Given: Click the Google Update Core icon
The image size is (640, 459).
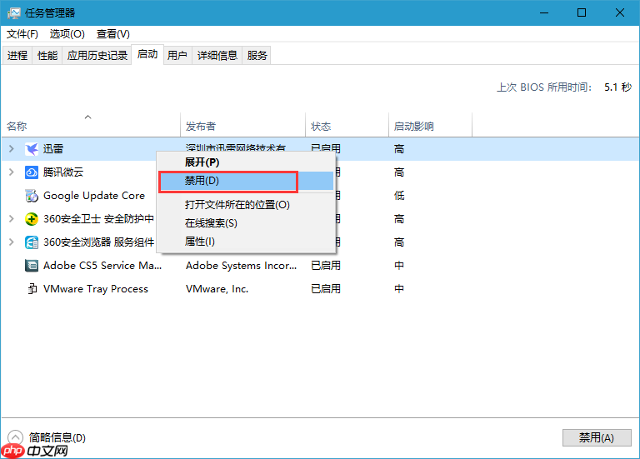Looking at the screenshot, I should coord(32,196).
